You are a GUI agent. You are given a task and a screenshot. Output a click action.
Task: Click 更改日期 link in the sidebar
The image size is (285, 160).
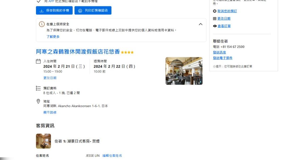[x=224, y=19]
